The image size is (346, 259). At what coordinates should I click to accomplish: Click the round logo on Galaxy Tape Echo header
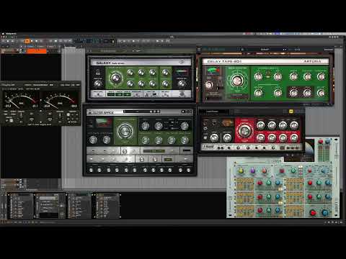(x=182, y=63)
